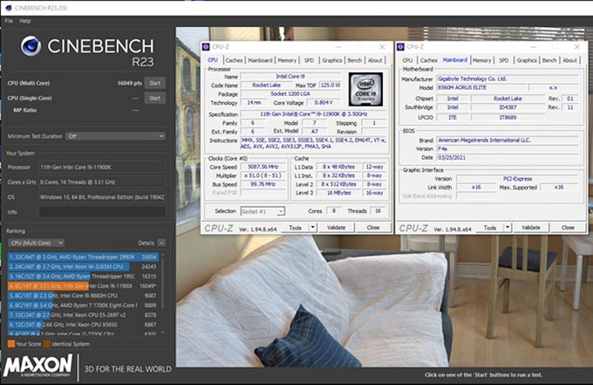Select the Intel Xeon W-3265M ranking row
Screen dimensions: 593x385
pyautogui.click(x=83, y=267)
